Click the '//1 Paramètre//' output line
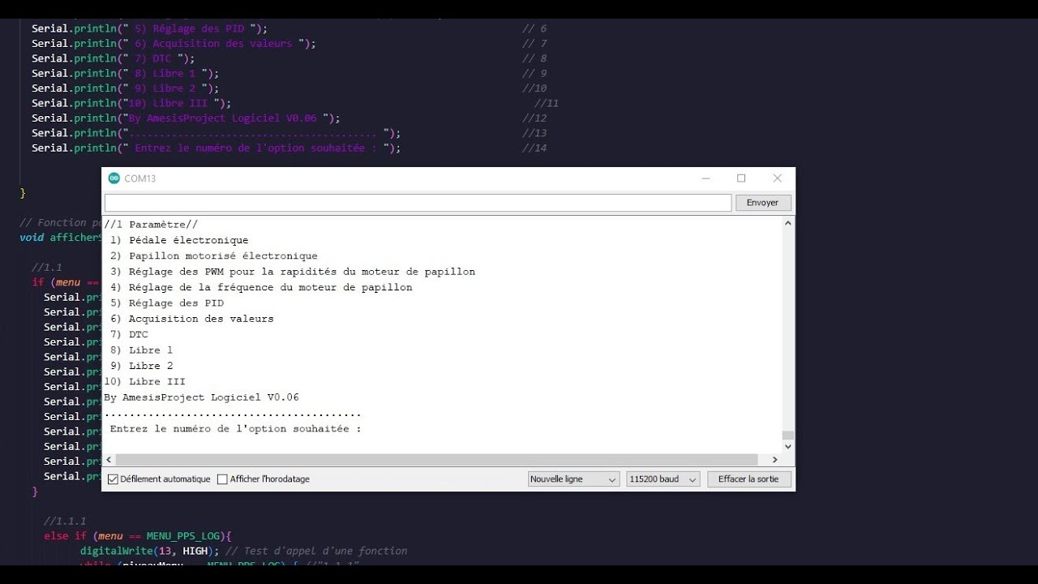1038x584 pixels. click(151, 225)
